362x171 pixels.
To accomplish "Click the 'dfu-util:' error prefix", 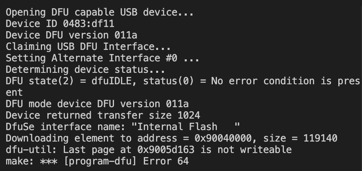I will pyautogui.click(x=31, y=150).
